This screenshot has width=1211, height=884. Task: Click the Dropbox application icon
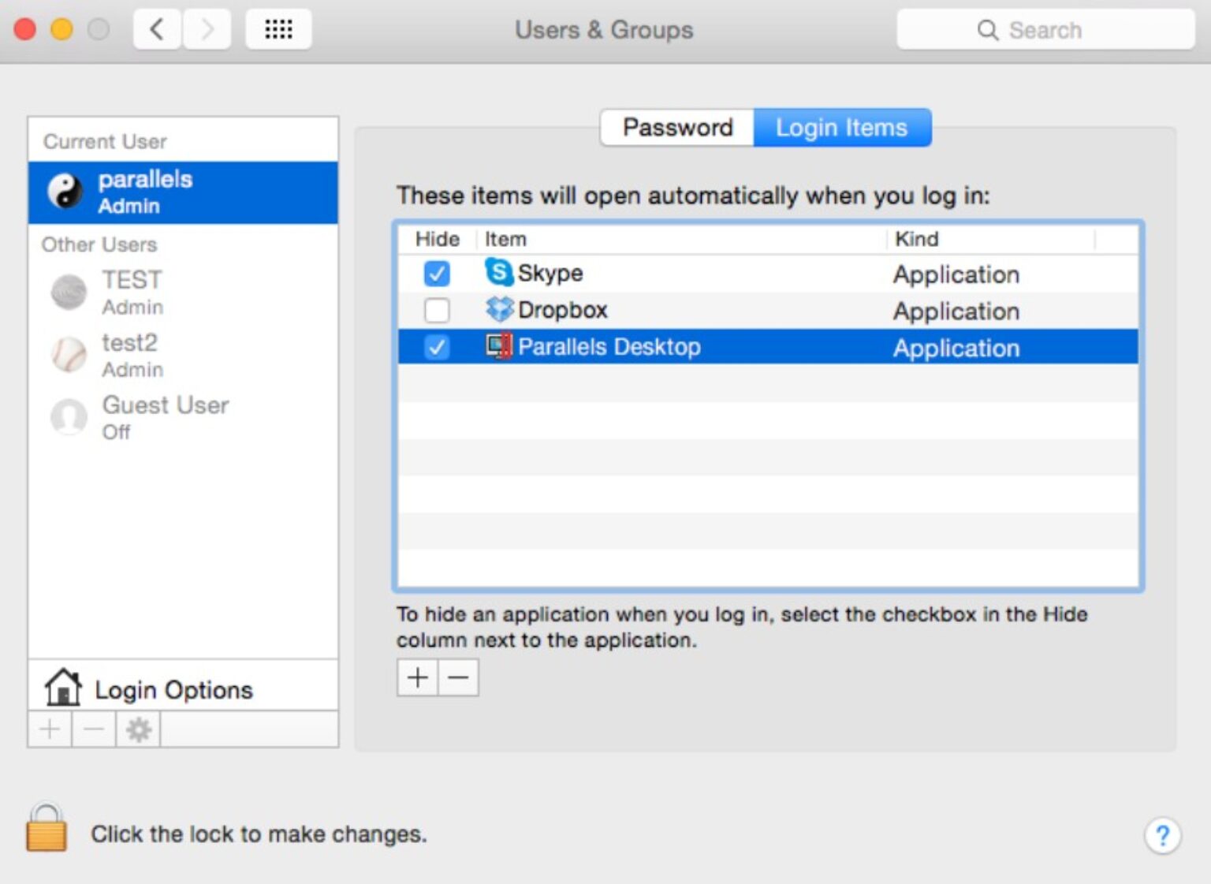coord(500,310)
